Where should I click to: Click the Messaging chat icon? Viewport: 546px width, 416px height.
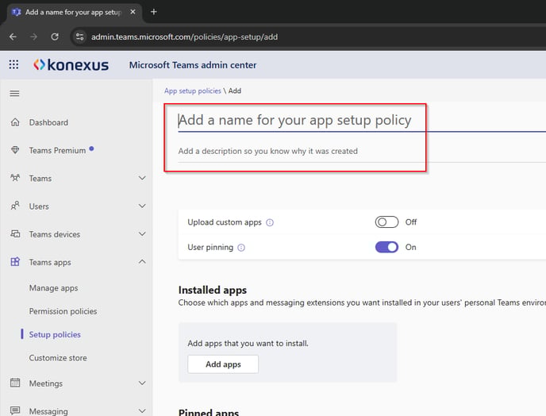point(15,410)
